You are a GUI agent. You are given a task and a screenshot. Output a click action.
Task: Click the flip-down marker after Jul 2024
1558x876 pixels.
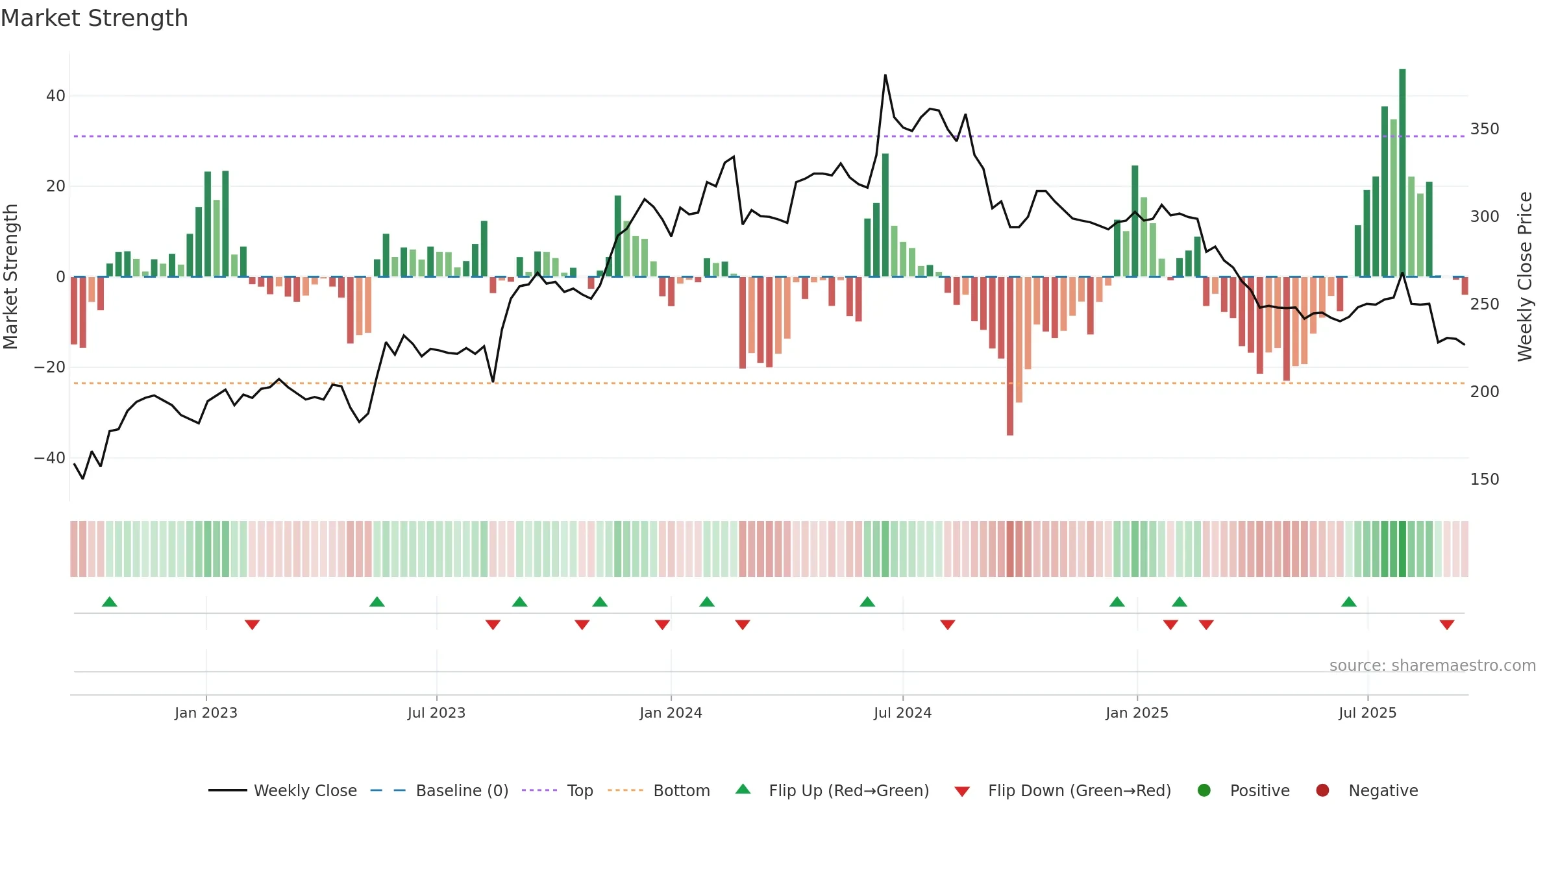948,625
